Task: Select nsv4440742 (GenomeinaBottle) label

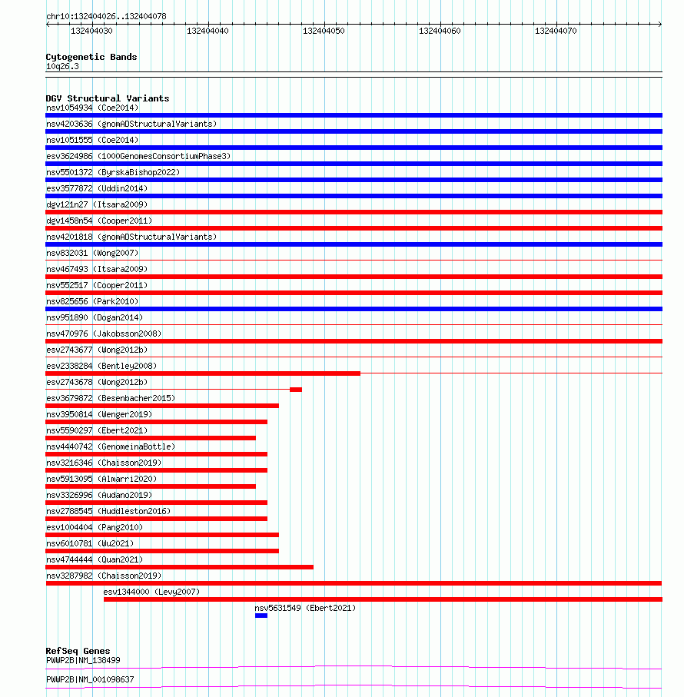Action: pos(111,446)
